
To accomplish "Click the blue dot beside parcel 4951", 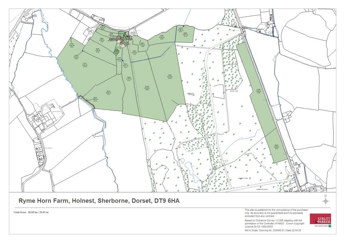I will click(x=122, y=61).
